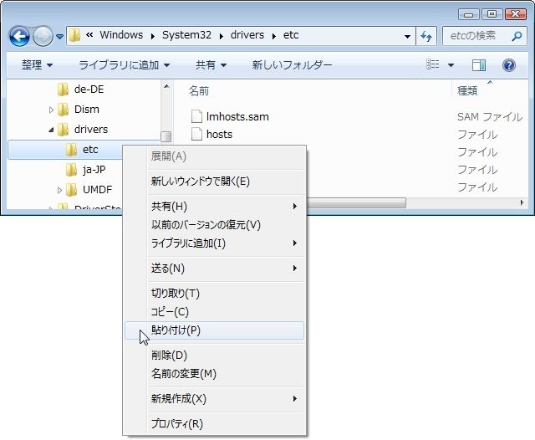The width and height of the screenshot is (535, 440).
Task: Expand the arrow after Windows breadcrumb
Action: coord(152,36)
